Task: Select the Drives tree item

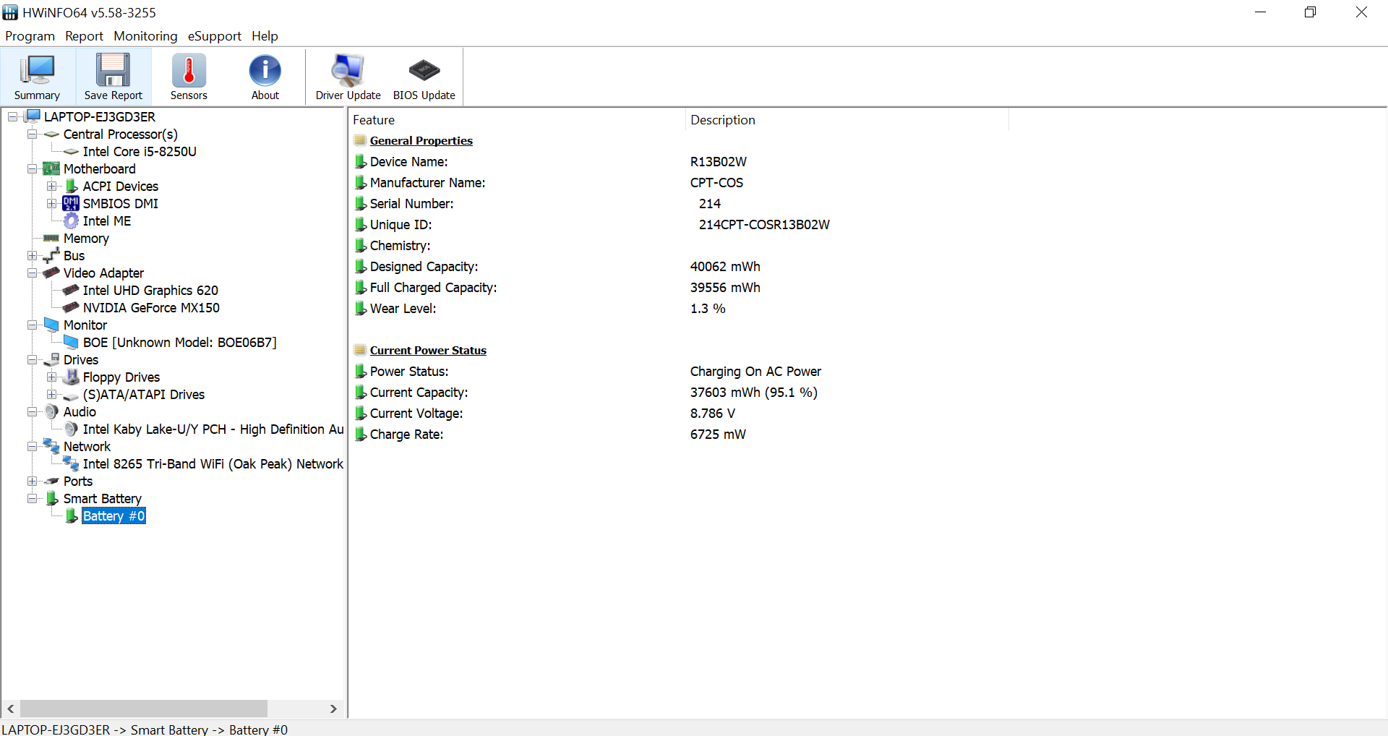Action: (81, 359)
